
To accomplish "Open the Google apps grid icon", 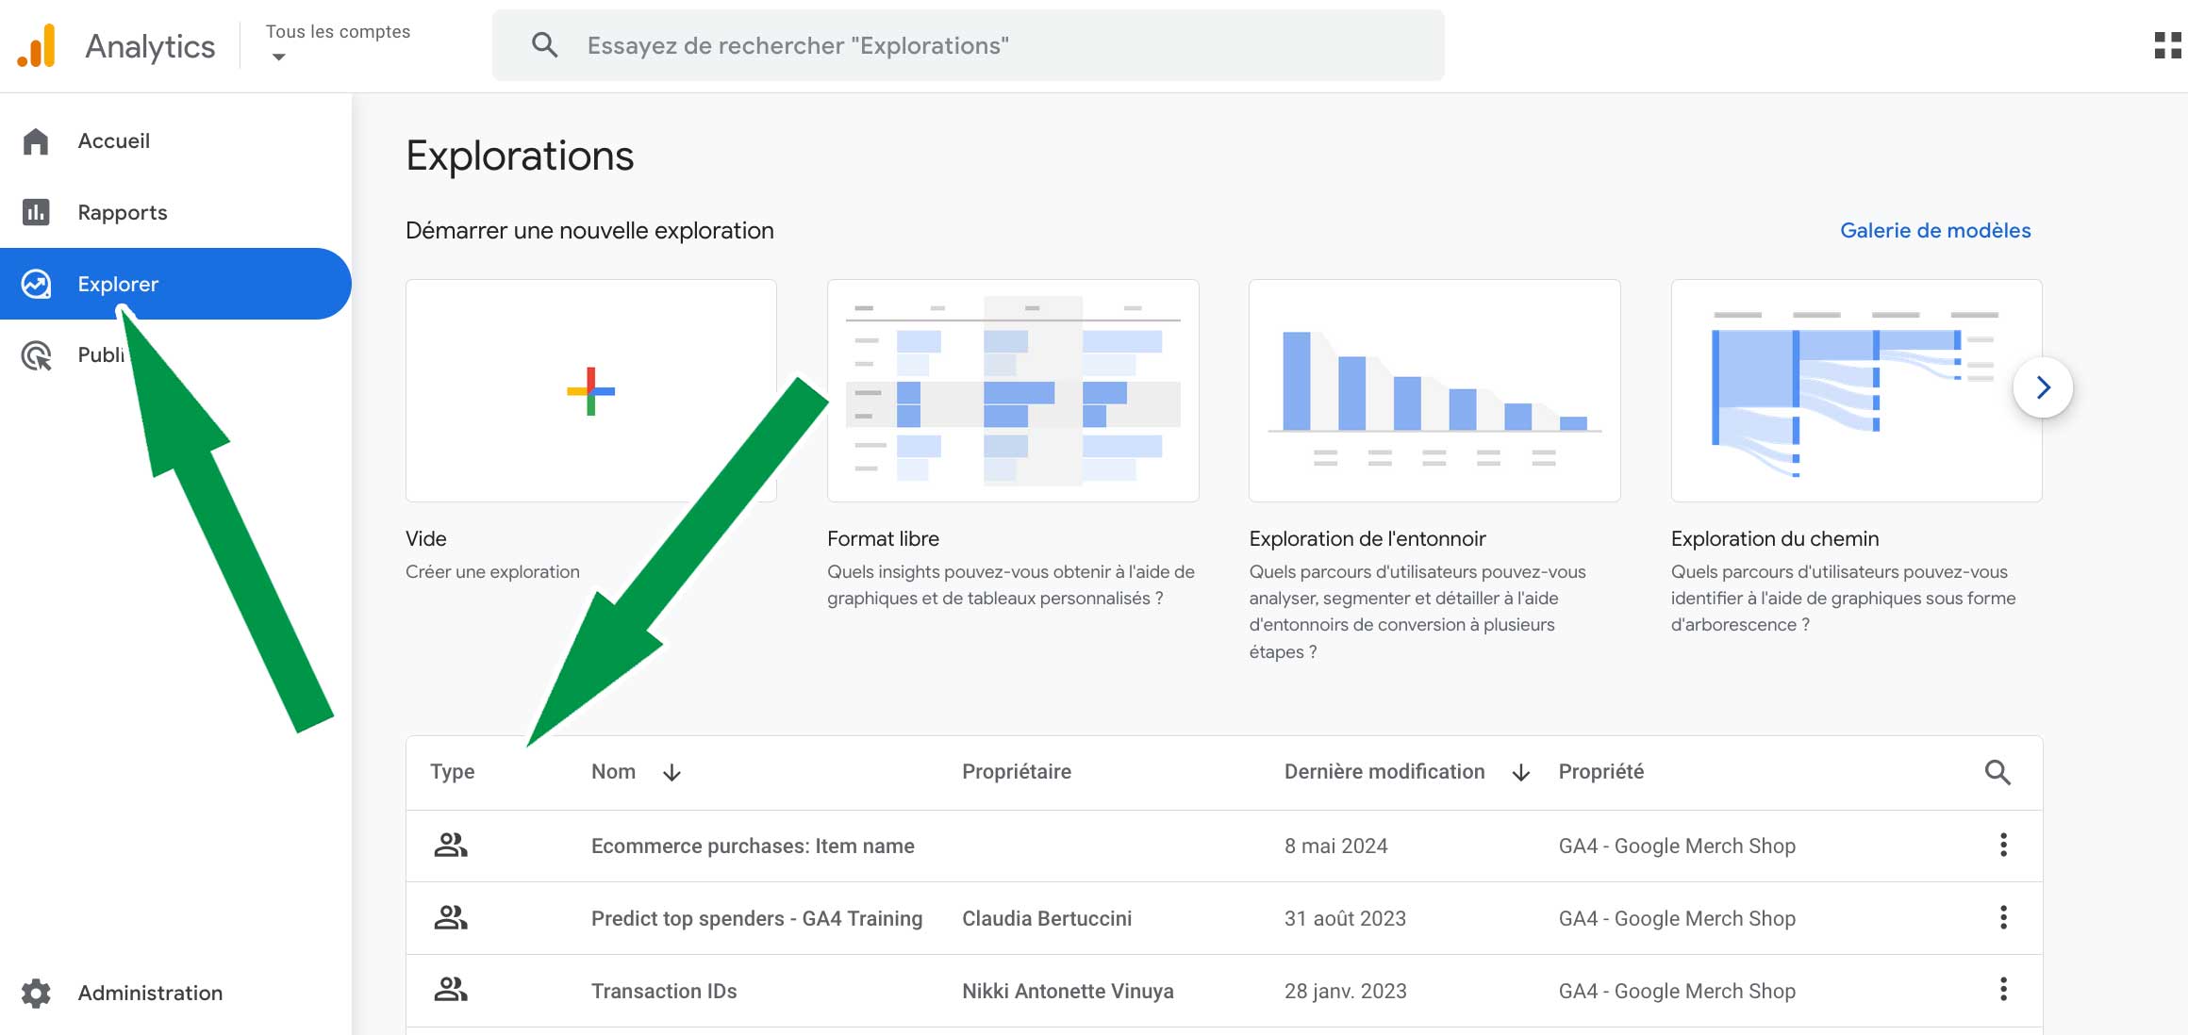I will pos(2167,45).
